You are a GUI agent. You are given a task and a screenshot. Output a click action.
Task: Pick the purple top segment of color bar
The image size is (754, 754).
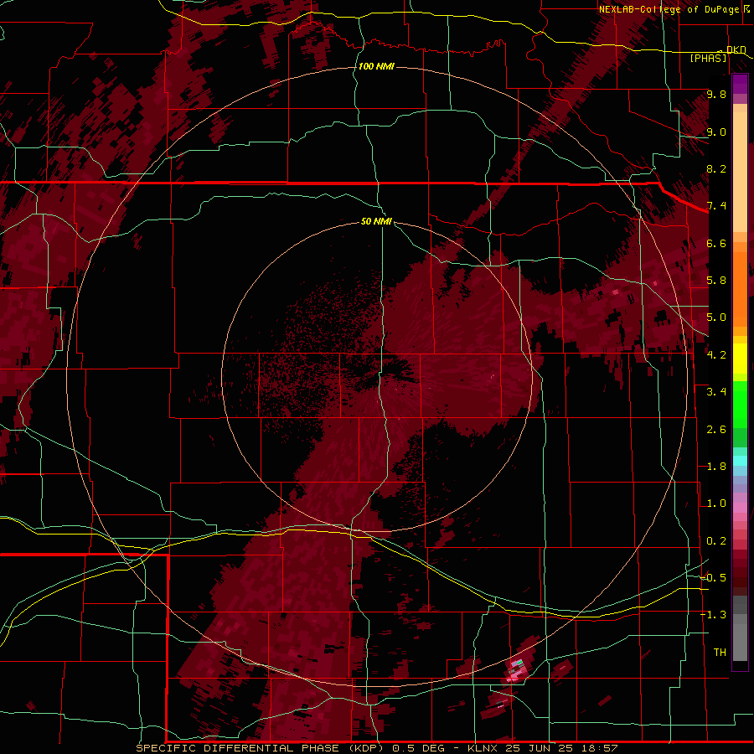(x=740, y=84)
